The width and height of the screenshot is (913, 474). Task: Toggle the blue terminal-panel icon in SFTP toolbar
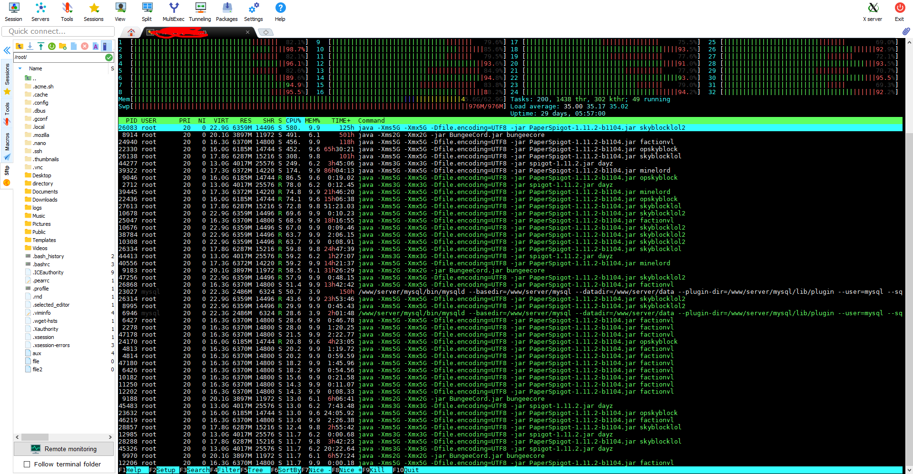pyautogui.click(x=107, y=46)
